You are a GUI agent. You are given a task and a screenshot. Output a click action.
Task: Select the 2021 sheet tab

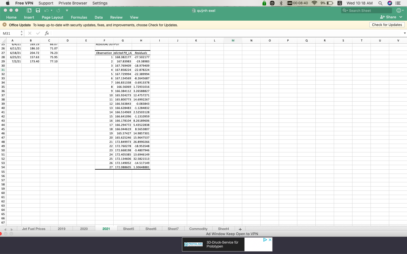pyautogui.click(x=106, y=229)
